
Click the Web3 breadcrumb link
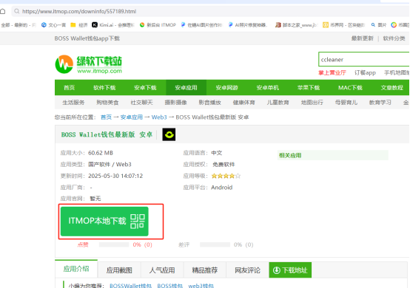pyautogui.click(x=159, y=117)
